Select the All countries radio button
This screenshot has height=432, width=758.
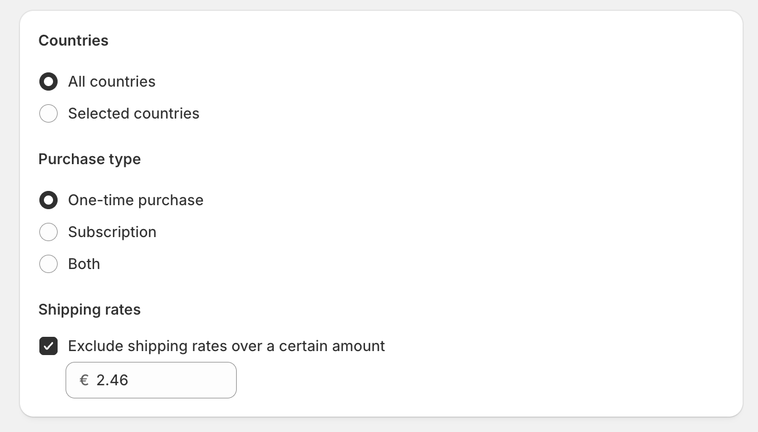pos(48,81)
